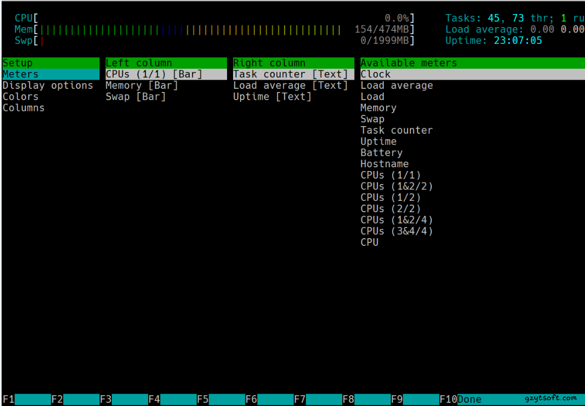Viewport: 585px width, 406px height.
Task: Choose Uptime from Available meters
Action: click(x=378, y=141)
